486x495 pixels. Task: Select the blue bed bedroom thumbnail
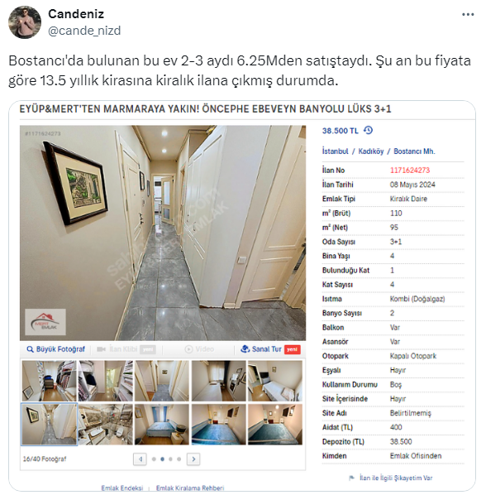162,425
